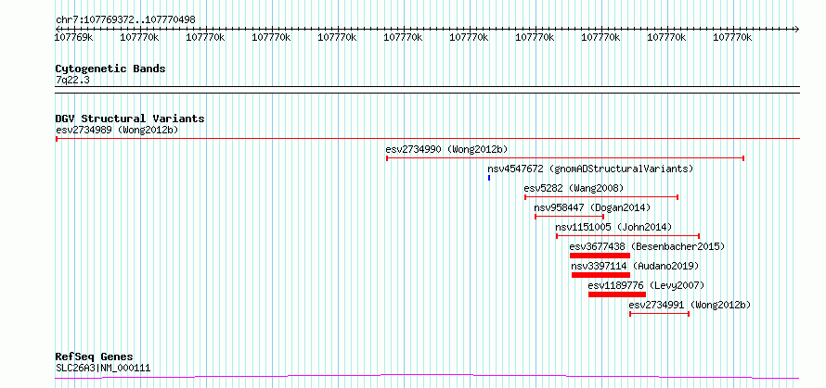826x388 pixels.
Task: Click the red span line under nsv1151005
Action: pyautogui.click(x=627, y=236)
